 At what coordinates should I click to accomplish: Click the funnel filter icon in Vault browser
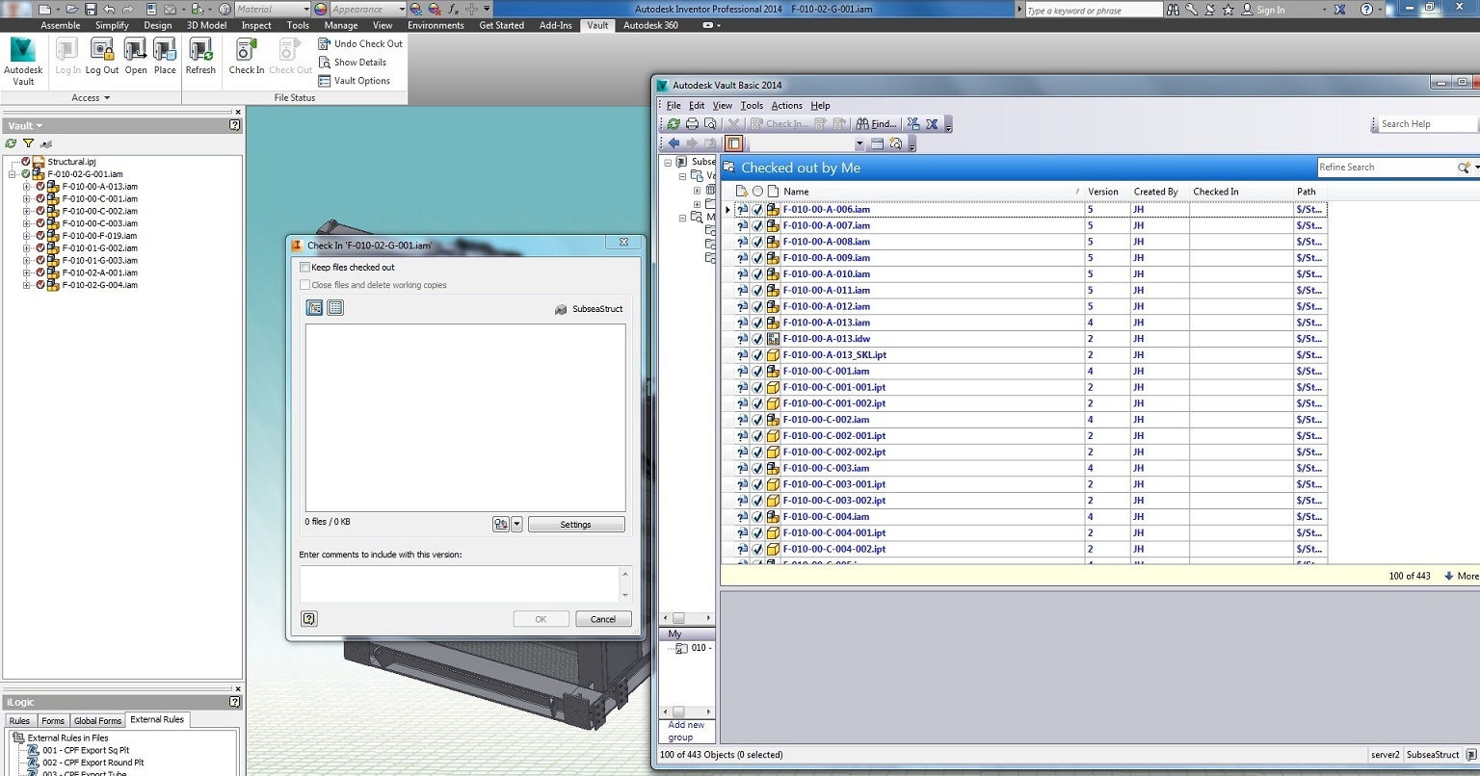(x=28, y=143)
